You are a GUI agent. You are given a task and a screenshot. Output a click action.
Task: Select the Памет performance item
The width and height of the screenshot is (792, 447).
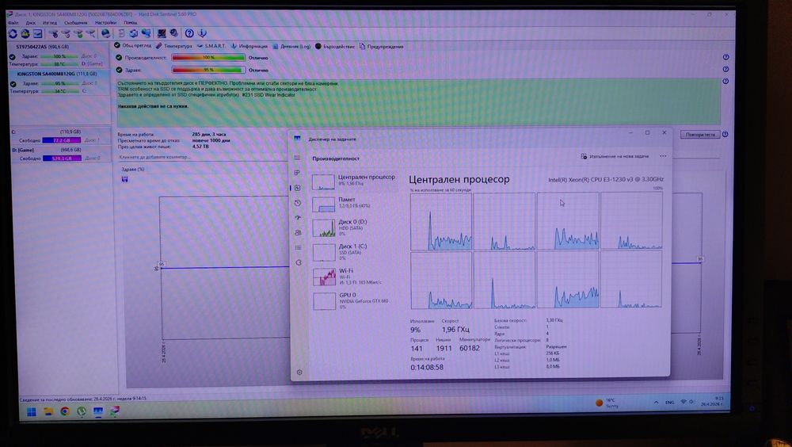pyautogui.click(x=353, y=203)
